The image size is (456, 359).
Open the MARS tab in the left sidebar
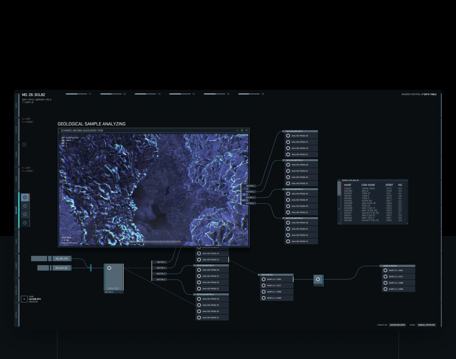[16, 105]
